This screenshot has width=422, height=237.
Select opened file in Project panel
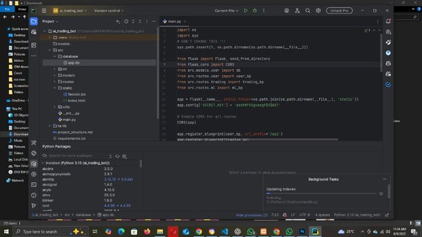126,22
